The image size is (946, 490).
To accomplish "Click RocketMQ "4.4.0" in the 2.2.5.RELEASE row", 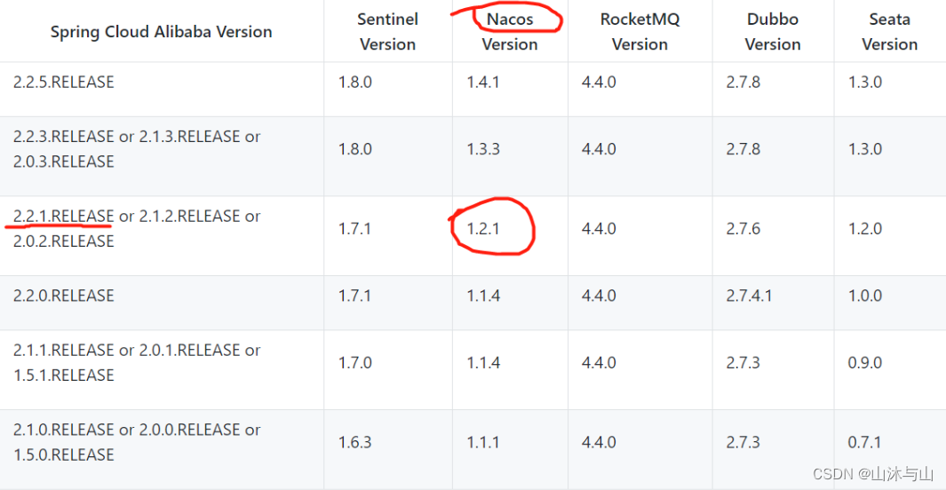I will click(599, 82).
